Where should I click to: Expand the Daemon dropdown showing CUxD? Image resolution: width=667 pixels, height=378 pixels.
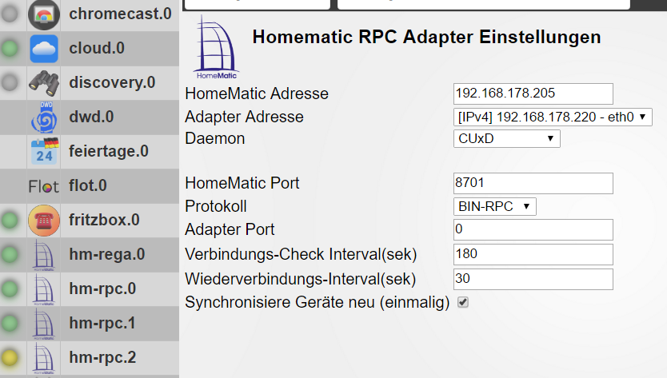[507, 139]
